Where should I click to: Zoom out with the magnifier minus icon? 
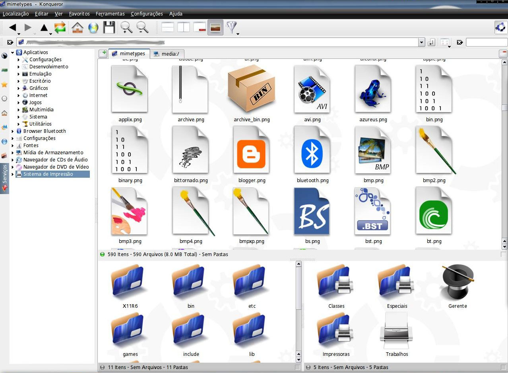point(142,27)
